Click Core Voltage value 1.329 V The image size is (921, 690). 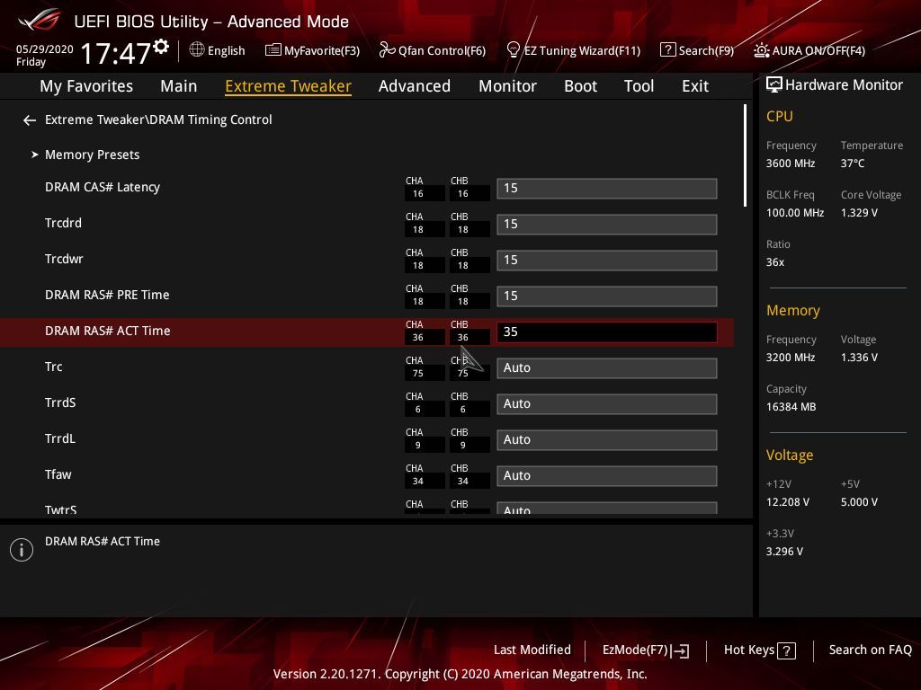859,213
